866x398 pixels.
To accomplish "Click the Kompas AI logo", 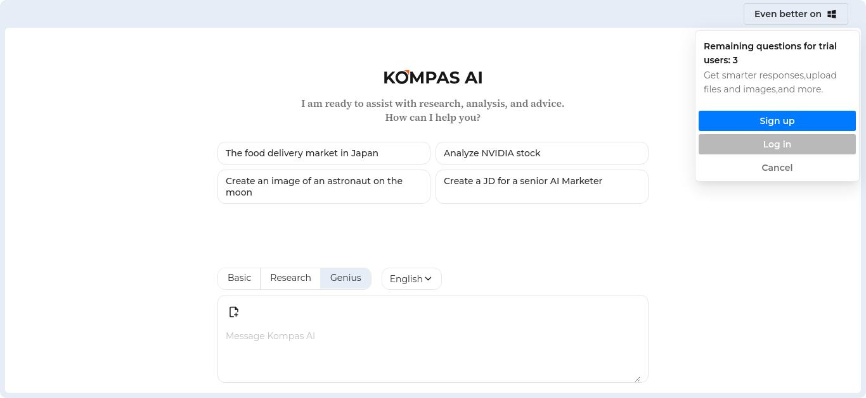I will click(x=433, y=77).
